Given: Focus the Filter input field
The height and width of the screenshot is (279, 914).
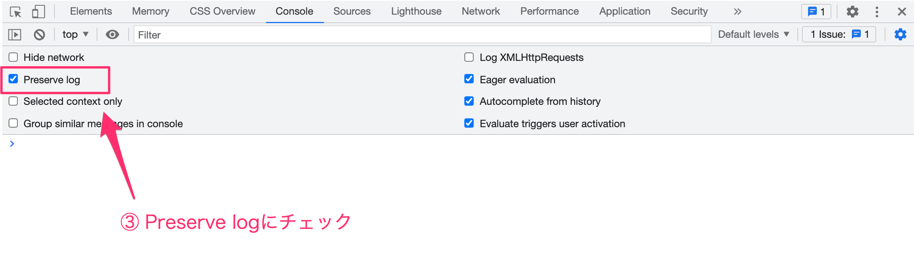Looking at the screenshot, I should [422, 35].
